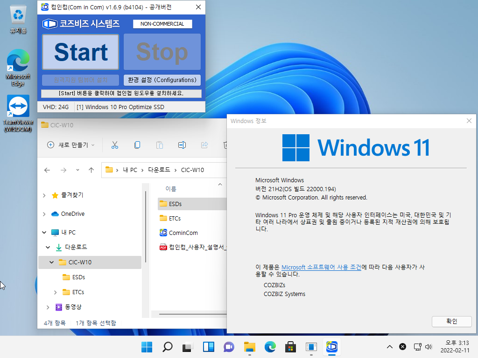The width and height of the screenshot is (478, 358).
Task: Expand the OneDrive tree node
Action: tap(44, 214)
